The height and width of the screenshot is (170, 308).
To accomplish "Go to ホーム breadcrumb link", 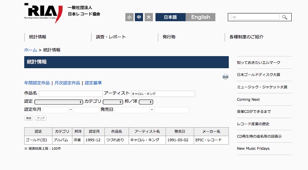I will 30,50.
